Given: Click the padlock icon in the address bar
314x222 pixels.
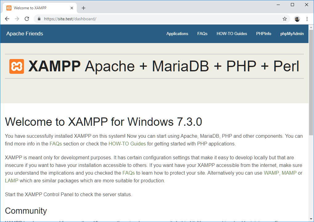Looking at the screenshot, I should [x=39, y=19].
